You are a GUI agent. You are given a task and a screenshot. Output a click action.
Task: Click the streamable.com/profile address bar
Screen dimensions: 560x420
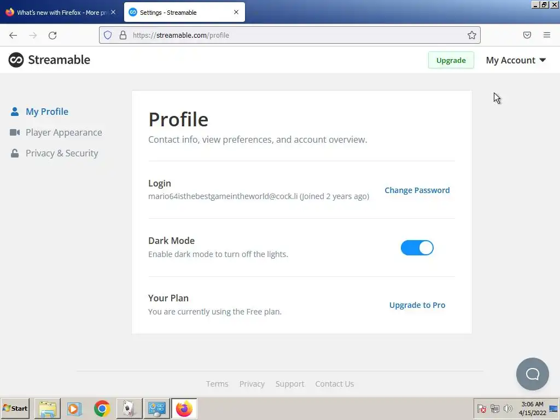tap(290, 35)
